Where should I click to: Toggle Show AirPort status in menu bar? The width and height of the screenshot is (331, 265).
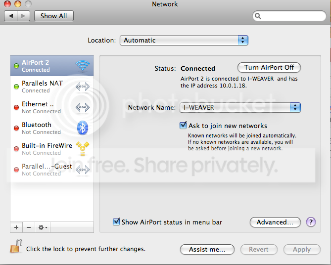point(116,222)
